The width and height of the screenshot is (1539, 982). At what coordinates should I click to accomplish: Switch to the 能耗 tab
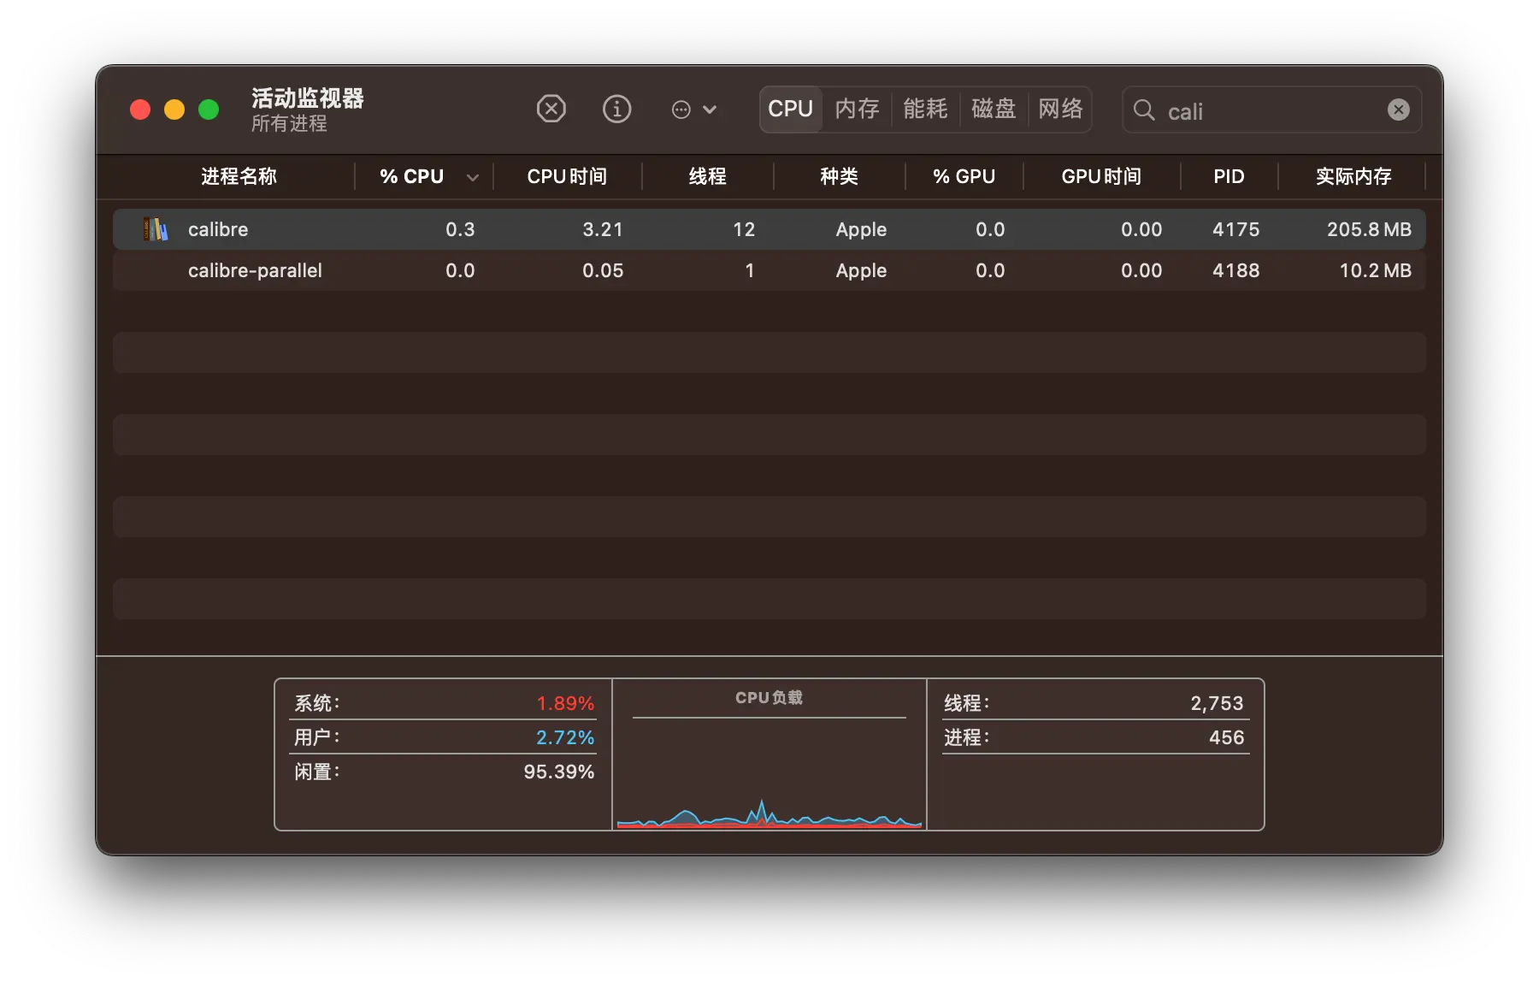(925, 109)
